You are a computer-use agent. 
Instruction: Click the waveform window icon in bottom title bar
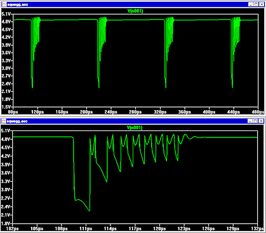pos(4,121)
